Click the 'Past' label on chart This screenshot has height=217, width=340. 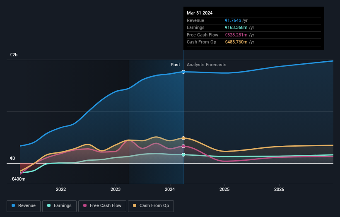175,65
